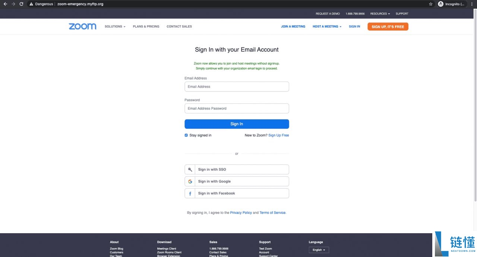Image resolution: width=477 pixels, height=257 pixels.
Task: Click the browser back arrow
Action: click(x=5, y=4)
